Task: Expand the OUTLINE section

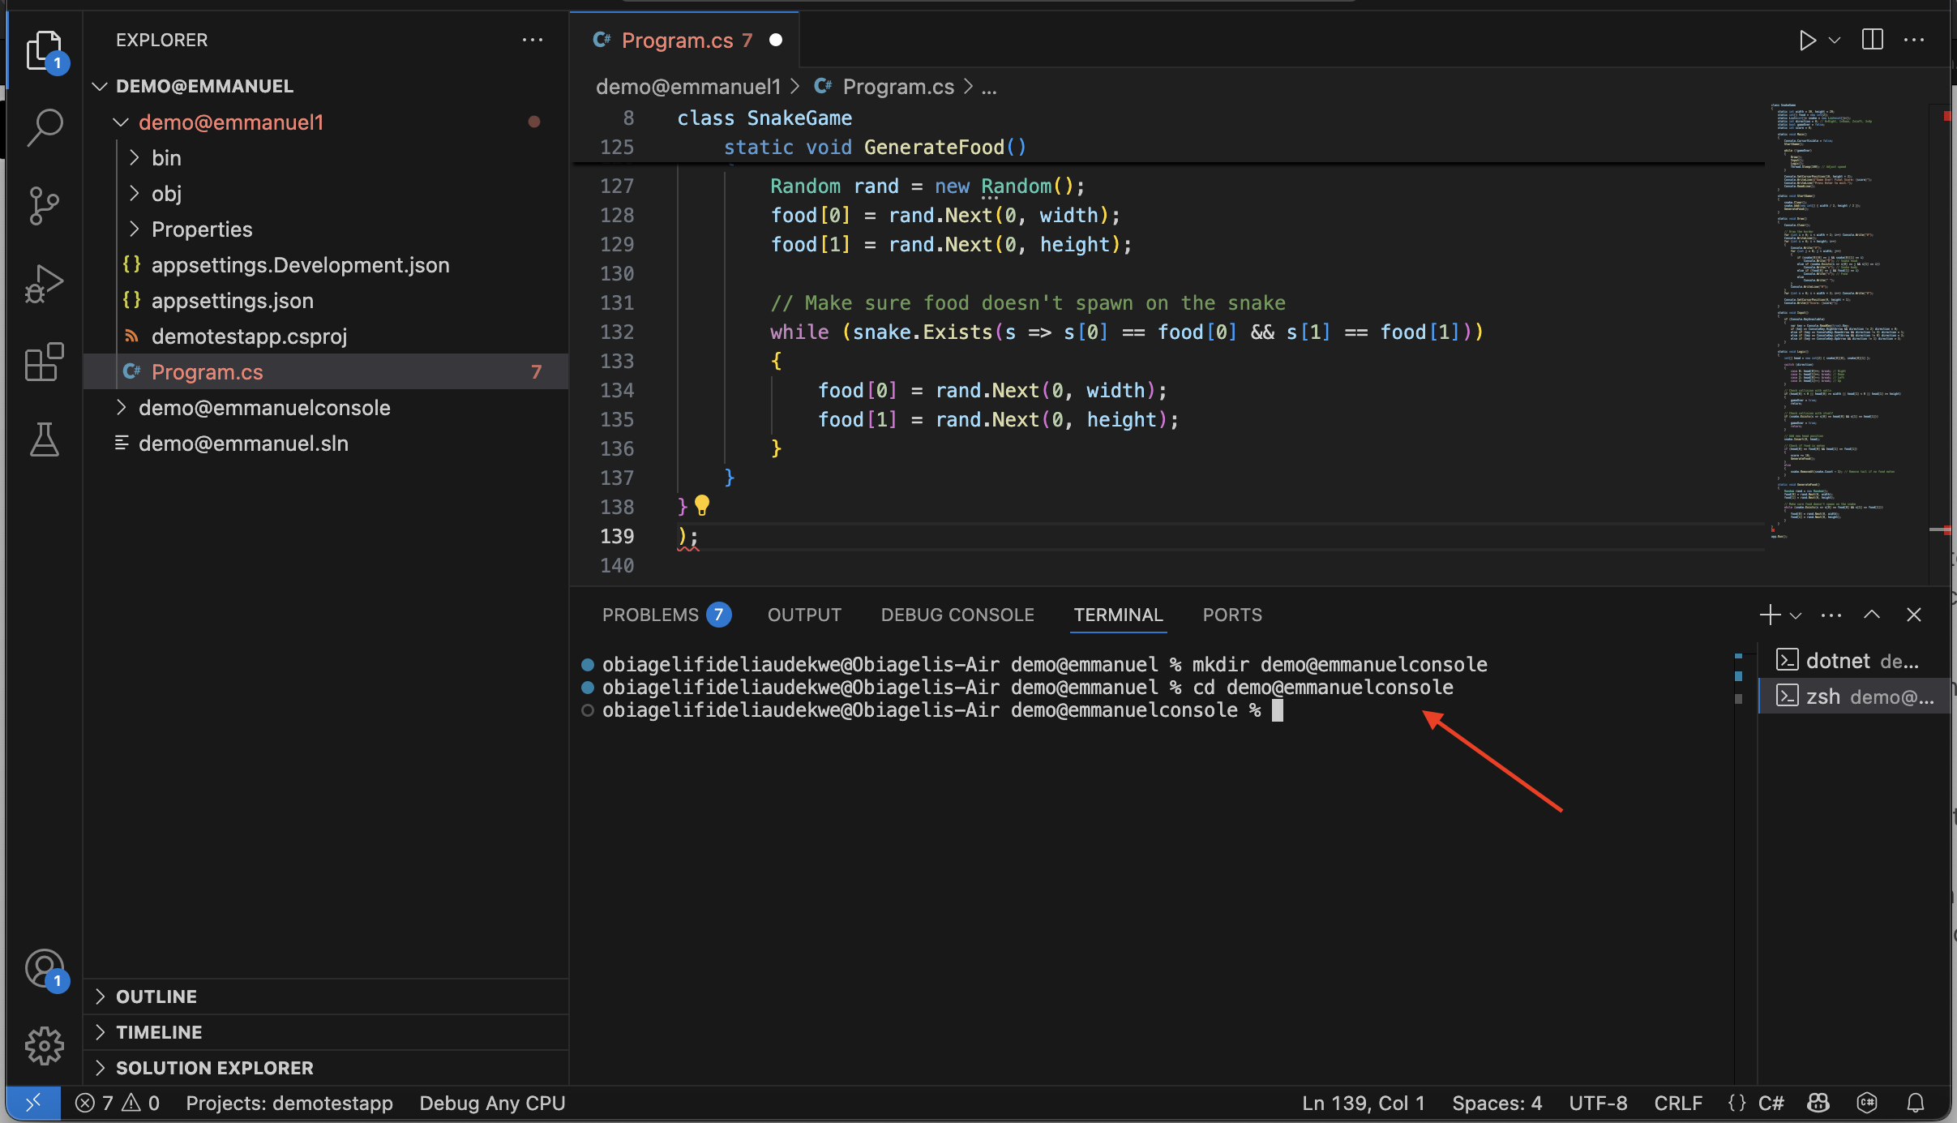Action: 326,997
